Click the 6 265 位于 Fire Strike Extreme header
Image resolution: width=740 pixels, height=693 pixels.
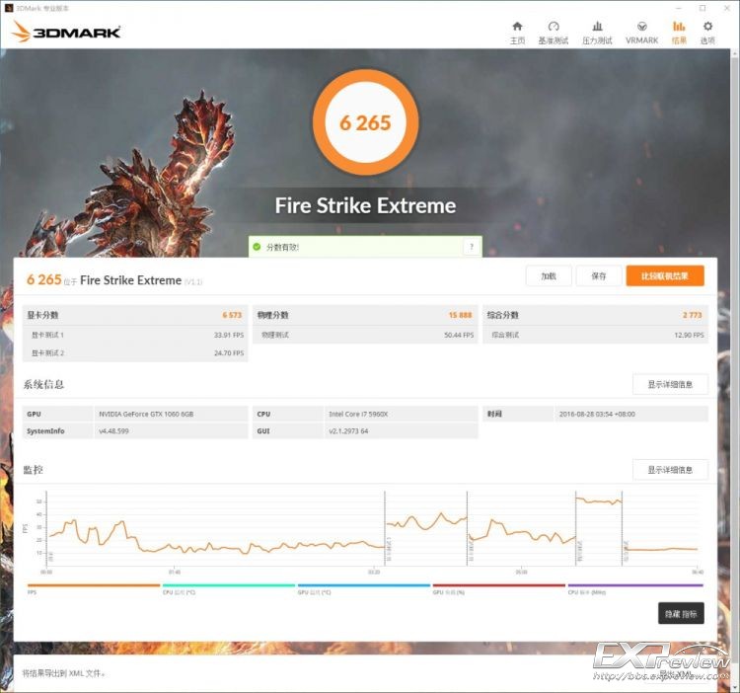tap(114, 280)
